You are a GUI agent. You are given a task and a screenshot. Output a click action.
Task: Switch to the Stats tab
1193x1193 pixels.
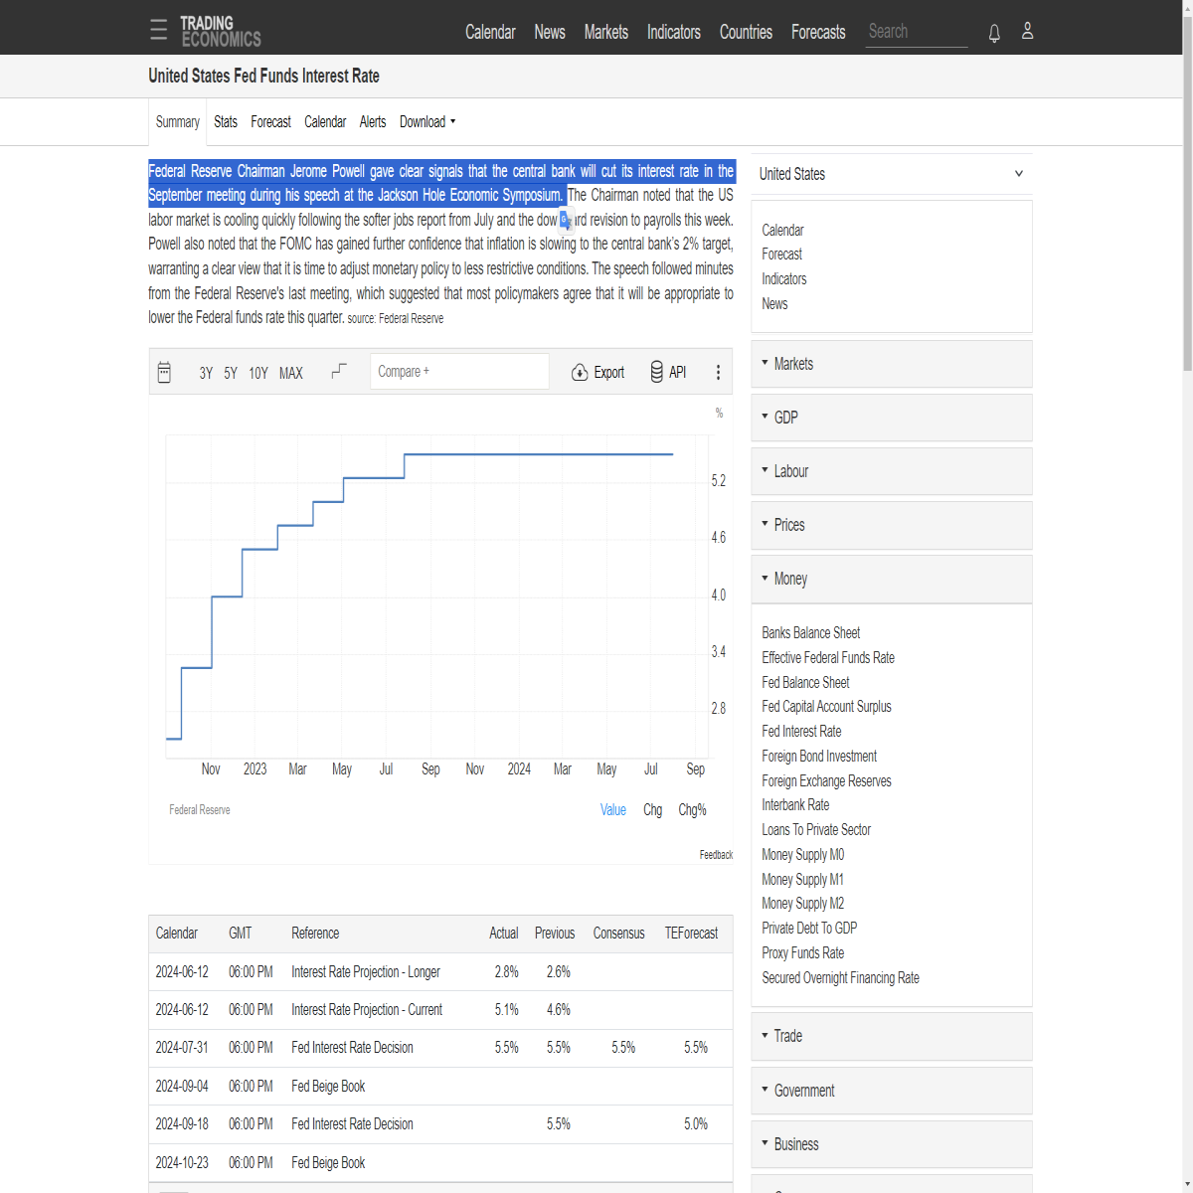point(226,121)
